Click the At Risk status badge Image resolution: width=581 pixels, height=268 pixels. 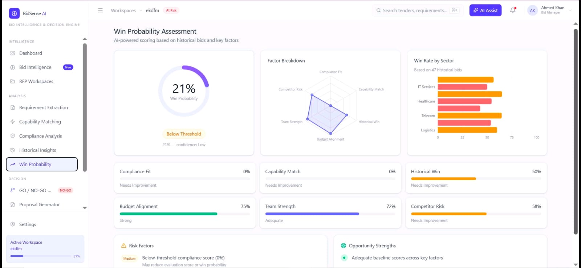[171, 10]
